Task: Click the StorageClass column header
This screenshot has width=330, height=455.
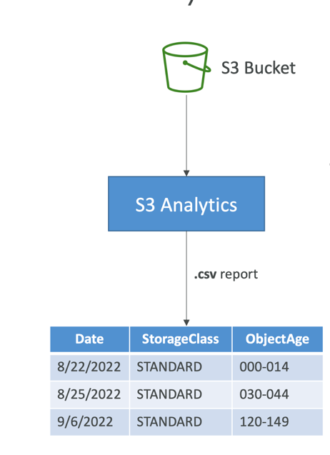Action: (x=181, y=339)
